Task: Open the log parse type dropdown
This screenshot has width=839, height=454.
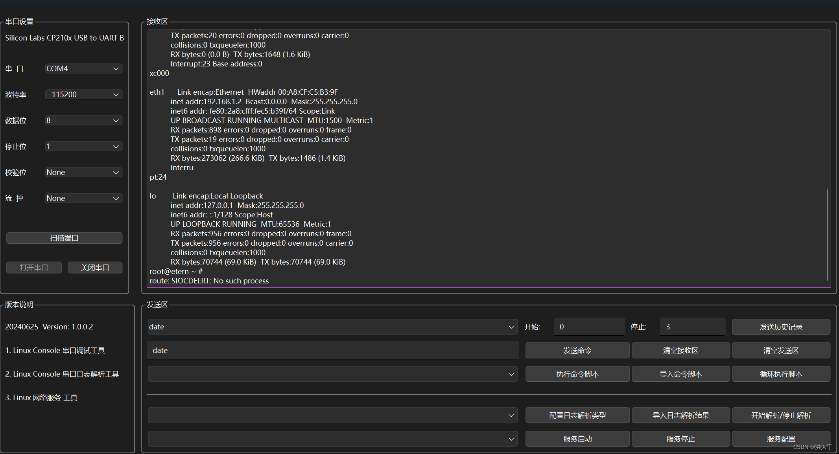Action: click(x=332, y=415)
